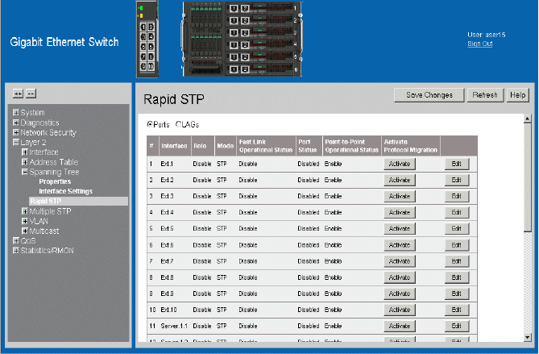Click the expand-all '++' icon
The height and width of the screenshot is (354, 539).
(18, 94)
